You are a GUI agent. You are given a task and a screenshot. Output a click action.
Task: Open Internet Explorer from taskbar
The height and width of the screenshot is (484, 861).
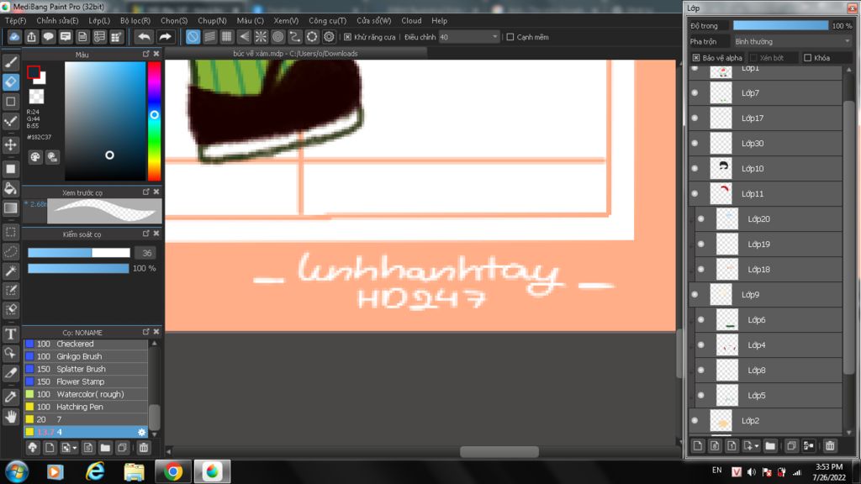click(95, 471)
